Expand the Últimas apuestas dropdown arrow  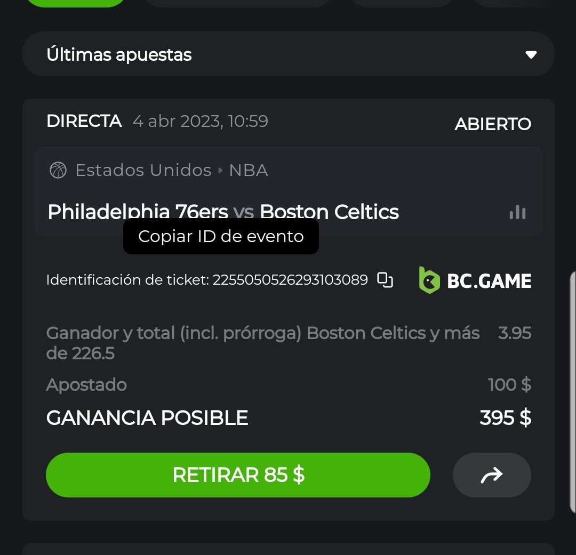point(530,54)
